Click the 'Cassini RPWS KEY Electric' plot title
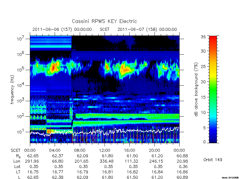Image resolution: width=239 pixels, height=179 pixels. point(104,21)
